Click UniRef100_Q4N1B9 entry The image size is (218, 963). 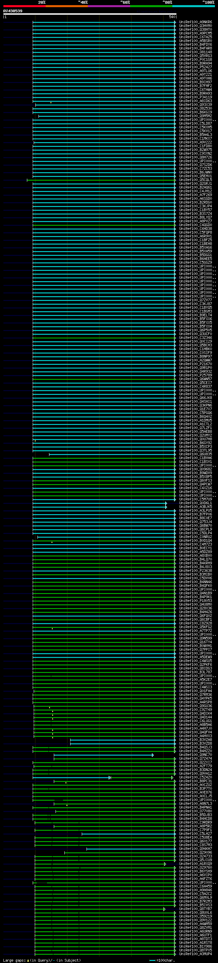click(x=196, y=593)
